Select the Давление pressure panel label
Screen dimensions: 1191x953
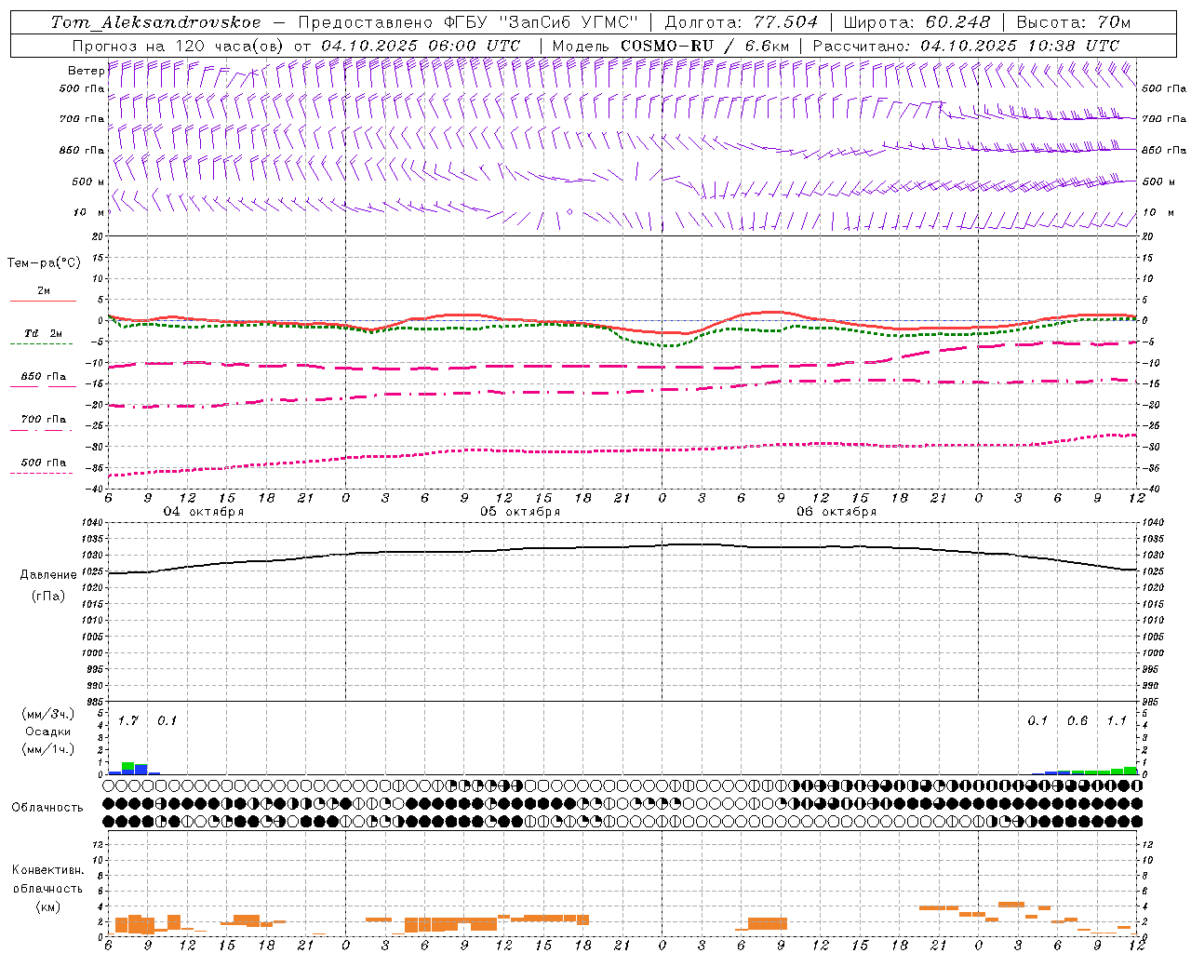click(x=48, y=575)
